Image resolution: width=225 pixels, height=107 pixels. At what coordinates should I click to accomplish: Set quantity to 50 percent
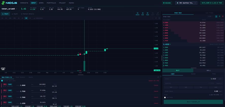[186, 87]
